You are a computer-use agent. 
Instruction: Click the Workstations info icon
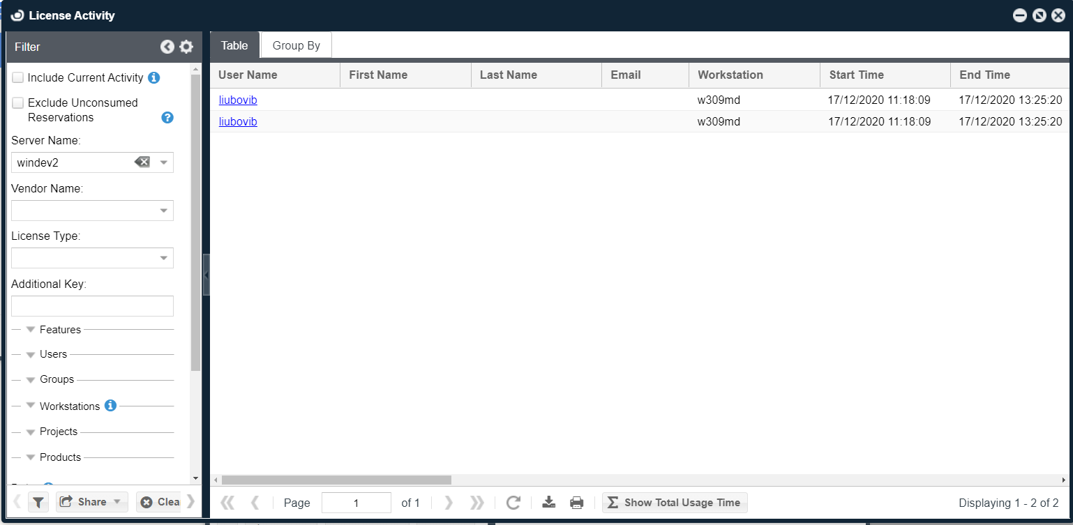pyautogui.click(x=110, y=405)
